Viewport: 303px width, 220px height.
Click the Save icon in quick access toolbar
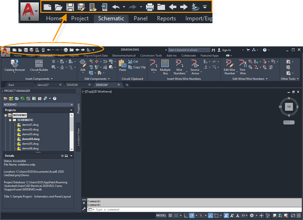tap(26, 50)
